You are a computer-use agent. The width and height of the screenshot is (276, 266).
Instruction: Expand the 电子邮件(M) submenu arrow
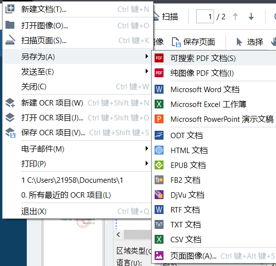tap(147, 149)
